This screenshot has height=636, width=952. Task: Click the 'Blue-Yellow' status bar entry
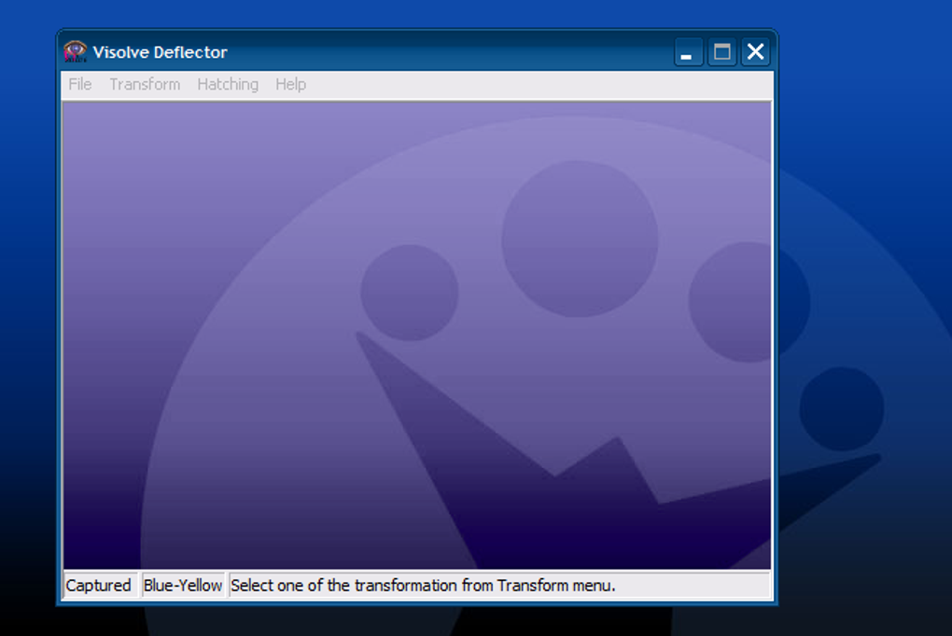[183, 585]
